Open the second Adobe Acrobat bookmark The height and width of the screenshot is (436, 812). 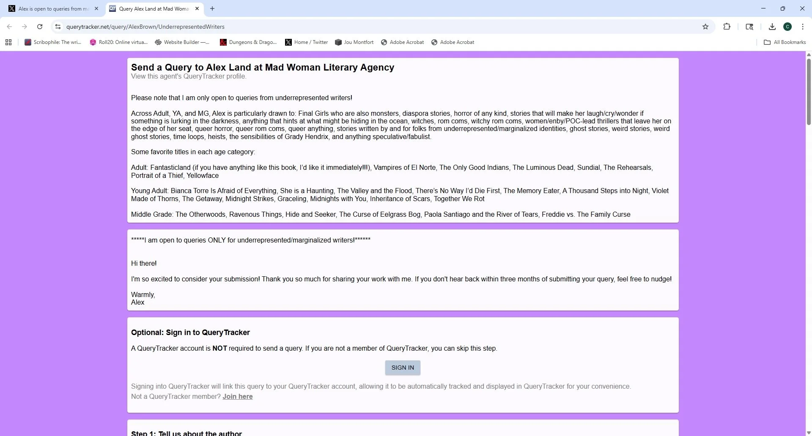tap(453, 42)
